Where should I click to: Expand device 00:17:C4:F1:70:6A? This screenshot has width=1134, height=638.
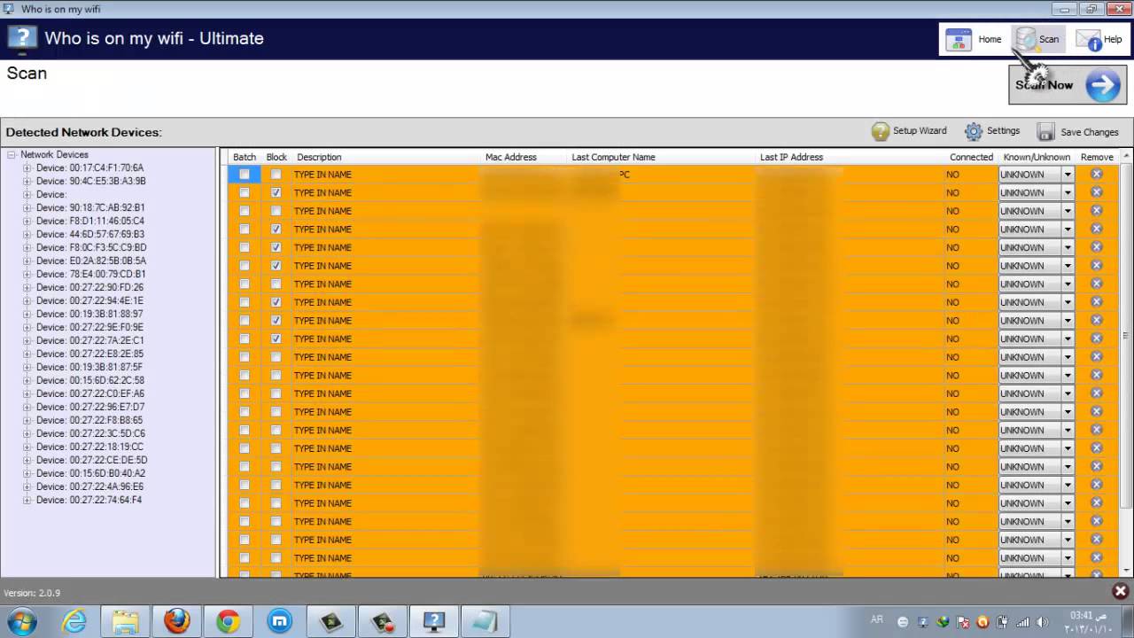click(x=27, y=167)
